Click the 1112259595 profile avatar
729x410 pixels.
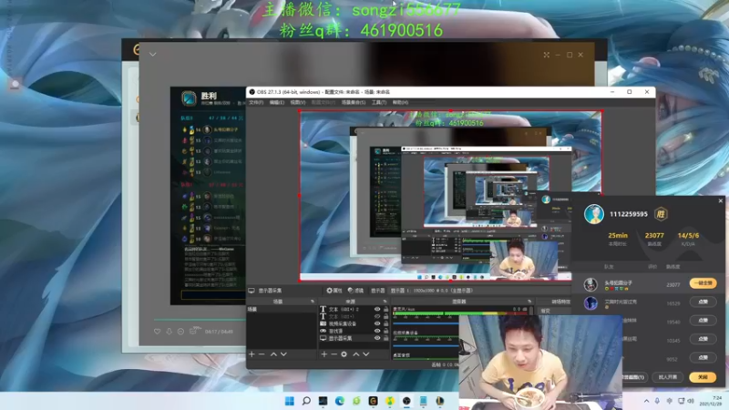click(594, 214)
